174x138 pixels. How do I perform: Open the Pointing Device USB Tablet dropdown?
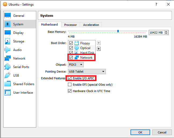tap(87, 72)
